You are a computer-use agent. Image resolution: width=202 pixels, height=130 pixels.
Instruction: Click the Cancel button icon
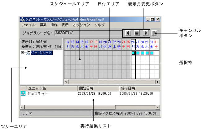154,33
